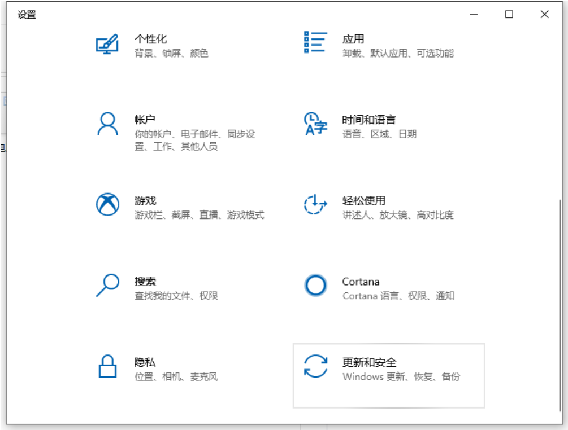Maximize the 设置 window
Image resolution: width=568 pixels, height=430 pixels.
click(509, 15)
